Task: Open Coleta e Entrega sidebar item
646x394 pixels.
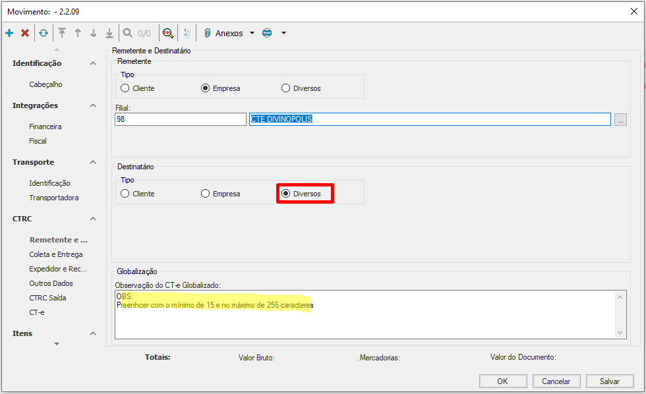Action: coord(56,254)
